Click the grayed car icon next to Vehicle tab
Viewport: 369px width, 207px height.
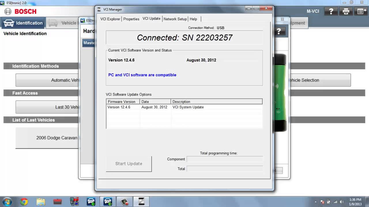[53, 23]
